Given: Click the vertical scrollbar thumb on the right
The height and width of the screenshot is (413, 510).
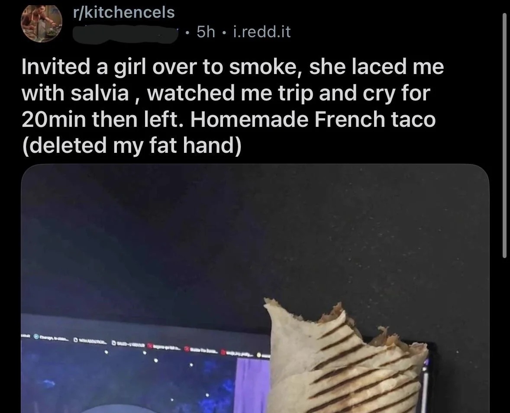Looking at the screenshot, I should (x=504, y=135).
